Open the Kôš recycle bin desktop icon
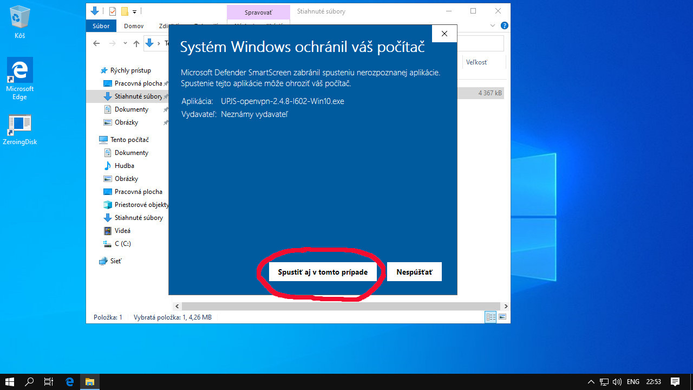 (19, 22)
